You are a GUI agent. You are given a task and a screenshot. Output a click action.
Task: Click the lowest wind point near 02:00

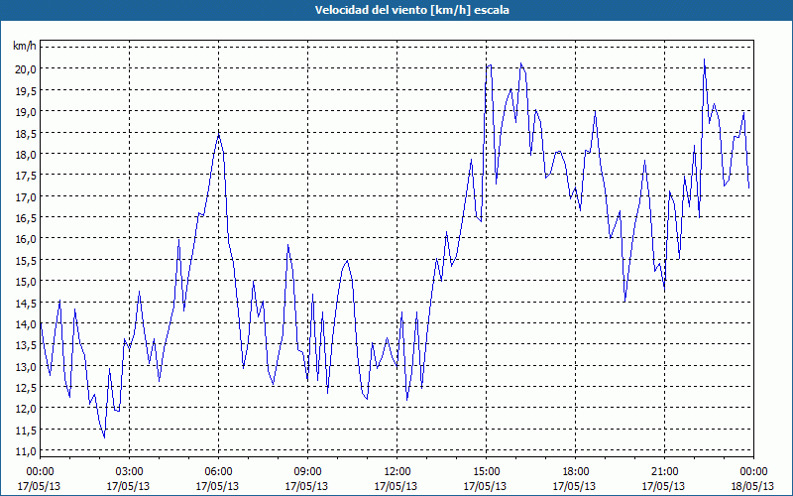coord(104,437)
